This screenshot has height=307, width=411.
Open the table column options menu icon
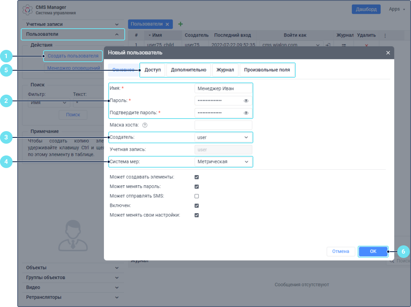pyautogui.click(x=385, y=35)
